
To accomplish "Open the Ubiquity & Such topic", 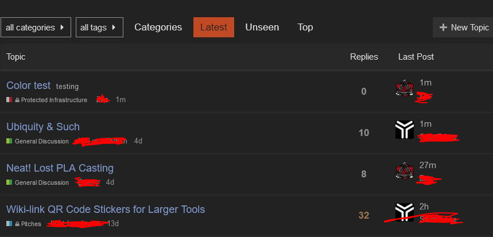I will pos(43,127).
